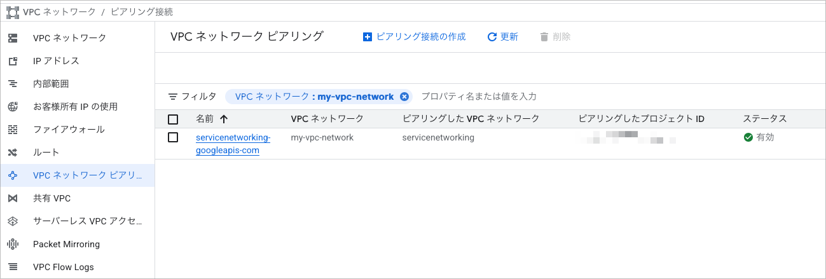Toggle the select-all checkbox in table header
The image size is (826, 279).
pyautogui.click(x=173, y=119)
